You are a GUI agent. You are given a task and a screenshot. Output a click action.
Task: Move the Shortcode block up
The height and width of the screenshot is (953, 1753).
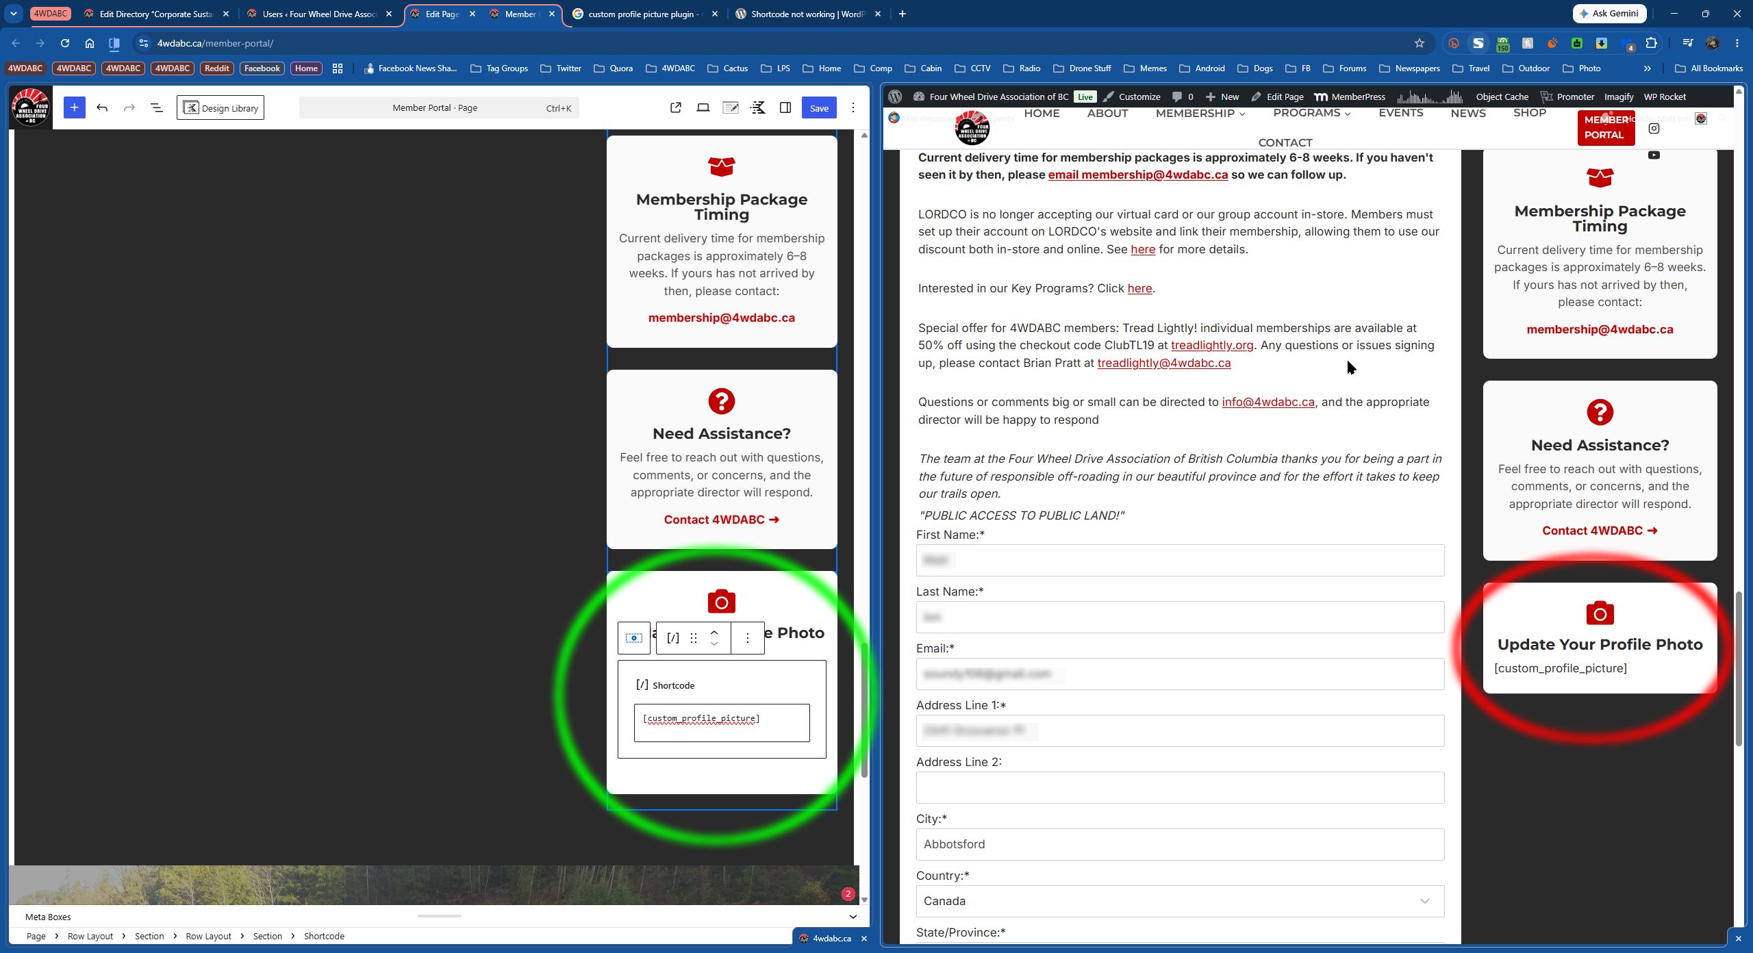[x=714, y=633]
